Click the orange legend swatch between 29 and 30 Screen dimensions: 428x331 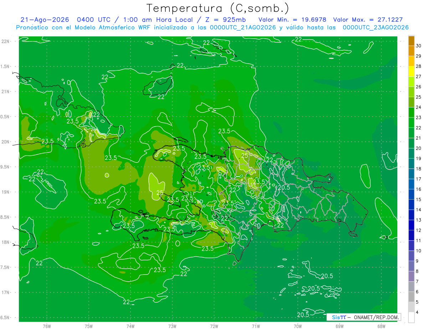411,51
